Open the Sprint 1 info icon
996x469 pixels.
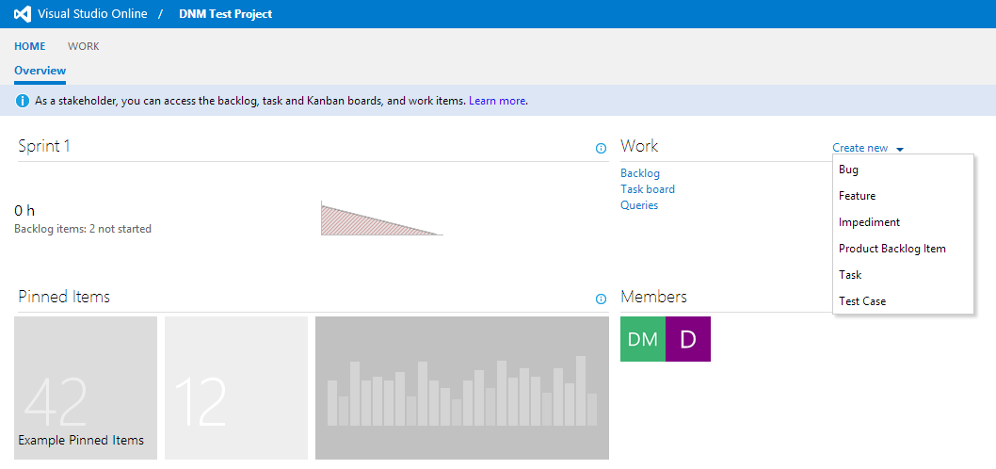point(601,148)
